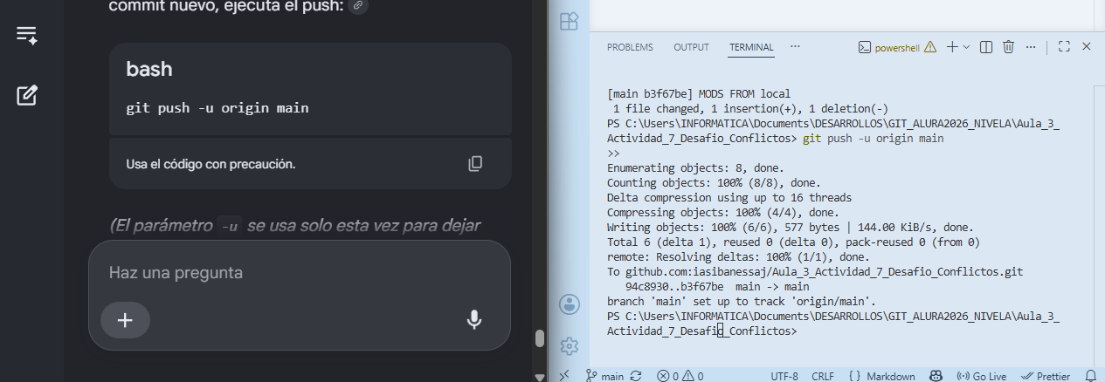Change the UTF-8 file encoding

point(784,376)
